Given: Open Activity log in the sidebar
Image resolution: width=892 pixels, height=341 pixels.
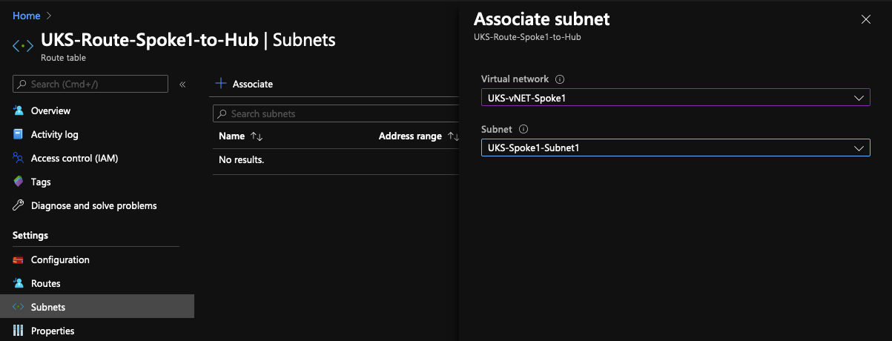Looking at the screenshot, I should pos(54,134).
